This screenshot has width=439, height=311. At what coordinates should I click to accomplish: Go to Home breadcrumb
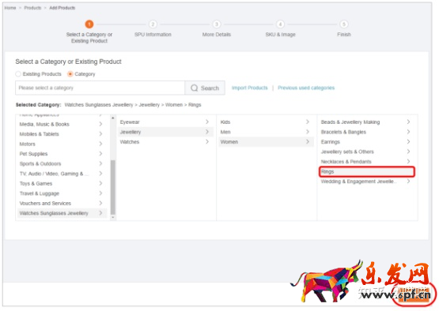pos(10,8)
